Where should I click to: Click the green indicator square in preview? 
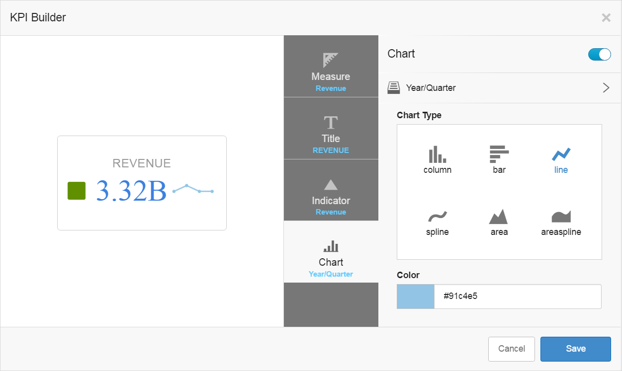coord(77,191)
